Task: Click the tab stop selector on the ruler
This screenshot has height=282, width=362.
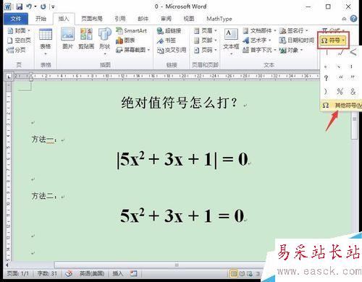Action: click(x=9, y=77)
